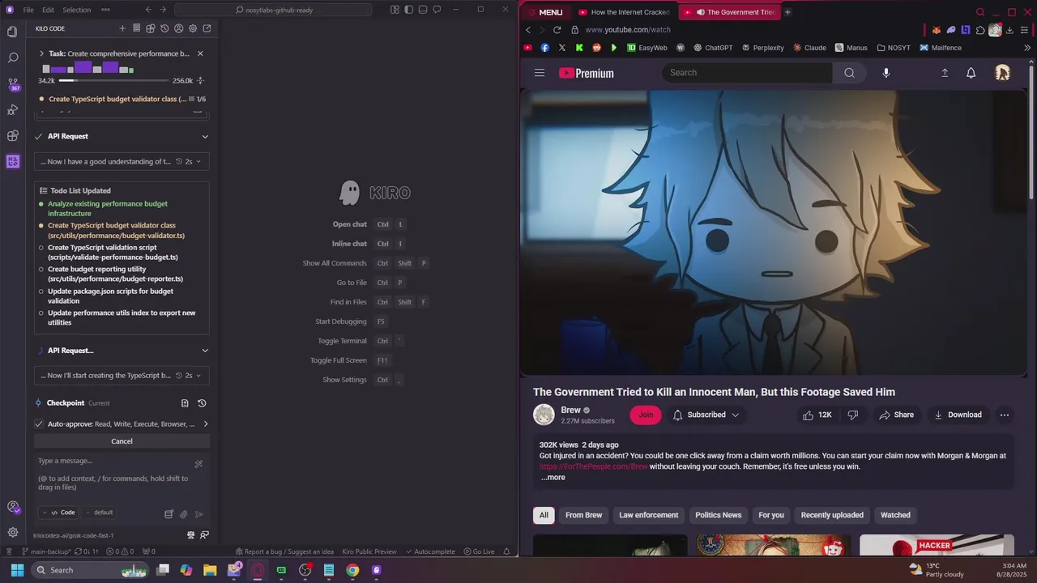Click the Join channel button
This screenshot has height=583, width=1037.
(646, 415)
